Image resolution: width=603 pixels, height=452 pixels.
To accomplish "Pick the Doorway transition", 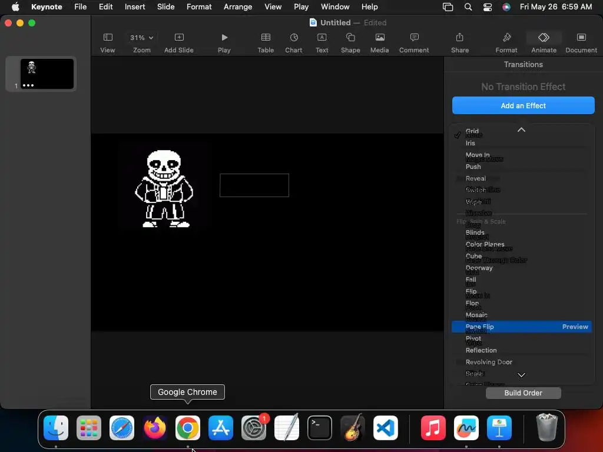I will click(x=479, y=268).
